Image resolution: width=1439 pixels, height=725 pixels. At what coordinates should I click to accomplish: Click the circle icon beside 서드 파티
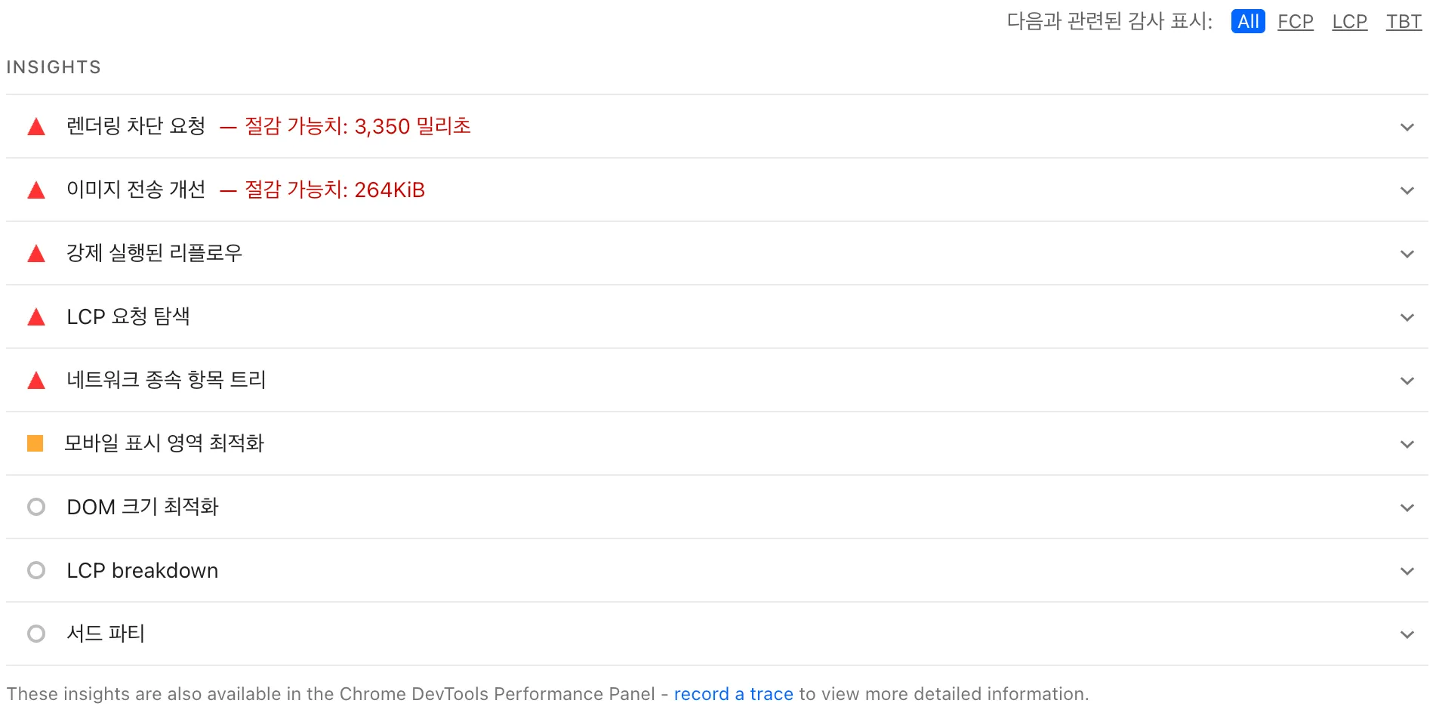click(x=36, y=634)
